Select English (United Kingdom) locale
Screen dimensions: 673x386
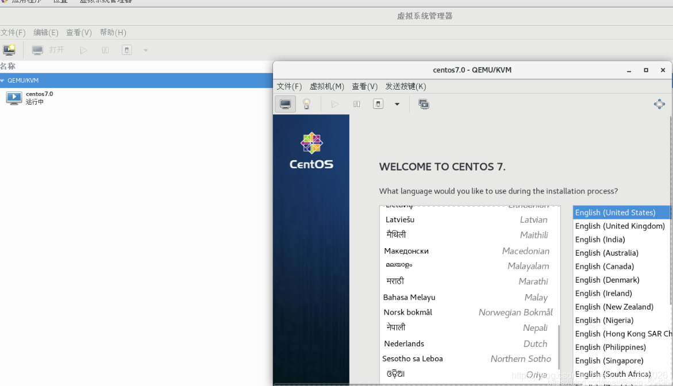coord(621,226)
